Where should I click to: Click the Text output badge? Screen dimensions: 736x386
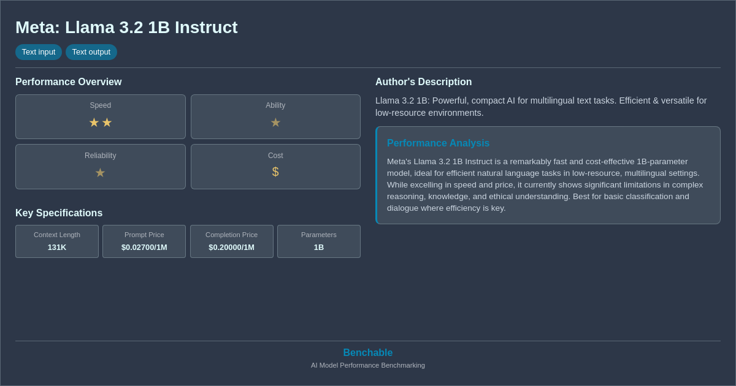pos(91,52)
